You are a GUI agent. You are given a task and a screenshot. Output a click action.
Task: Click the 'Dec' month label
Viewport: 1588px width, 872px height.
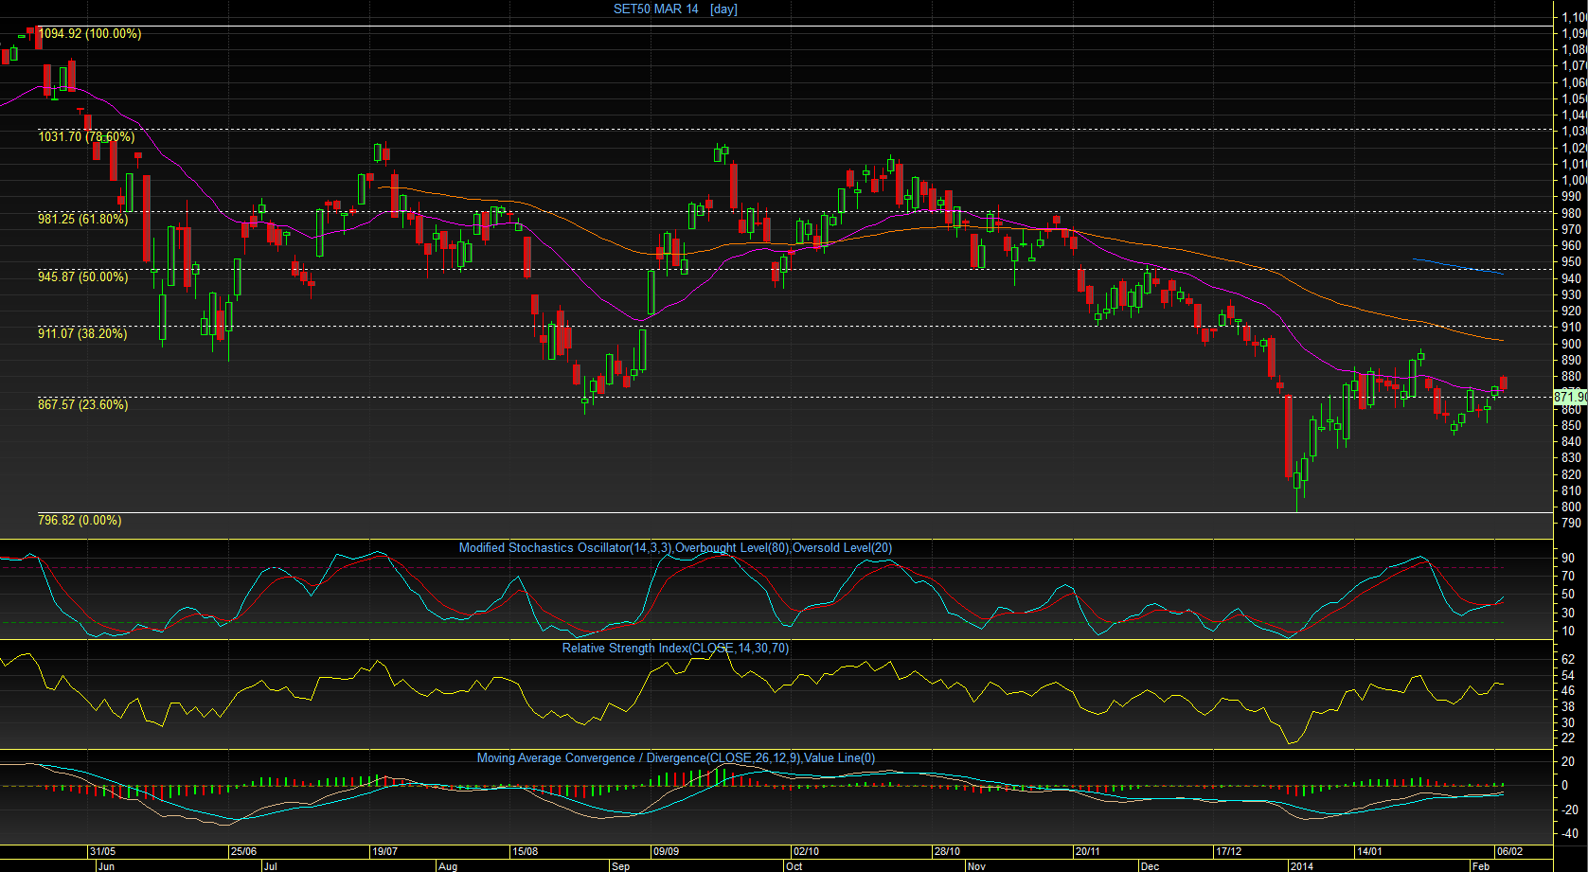(1150, 866)
